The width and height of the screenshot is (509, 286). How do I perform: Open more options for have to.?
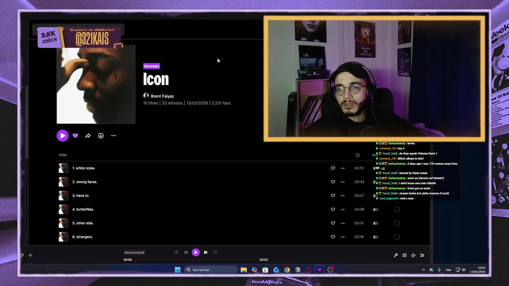[343, 195]
